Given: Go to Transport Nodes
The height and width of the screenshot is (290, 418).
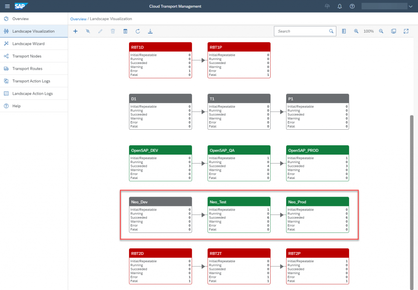Looking at the screenshot, I should click(34, 56).
